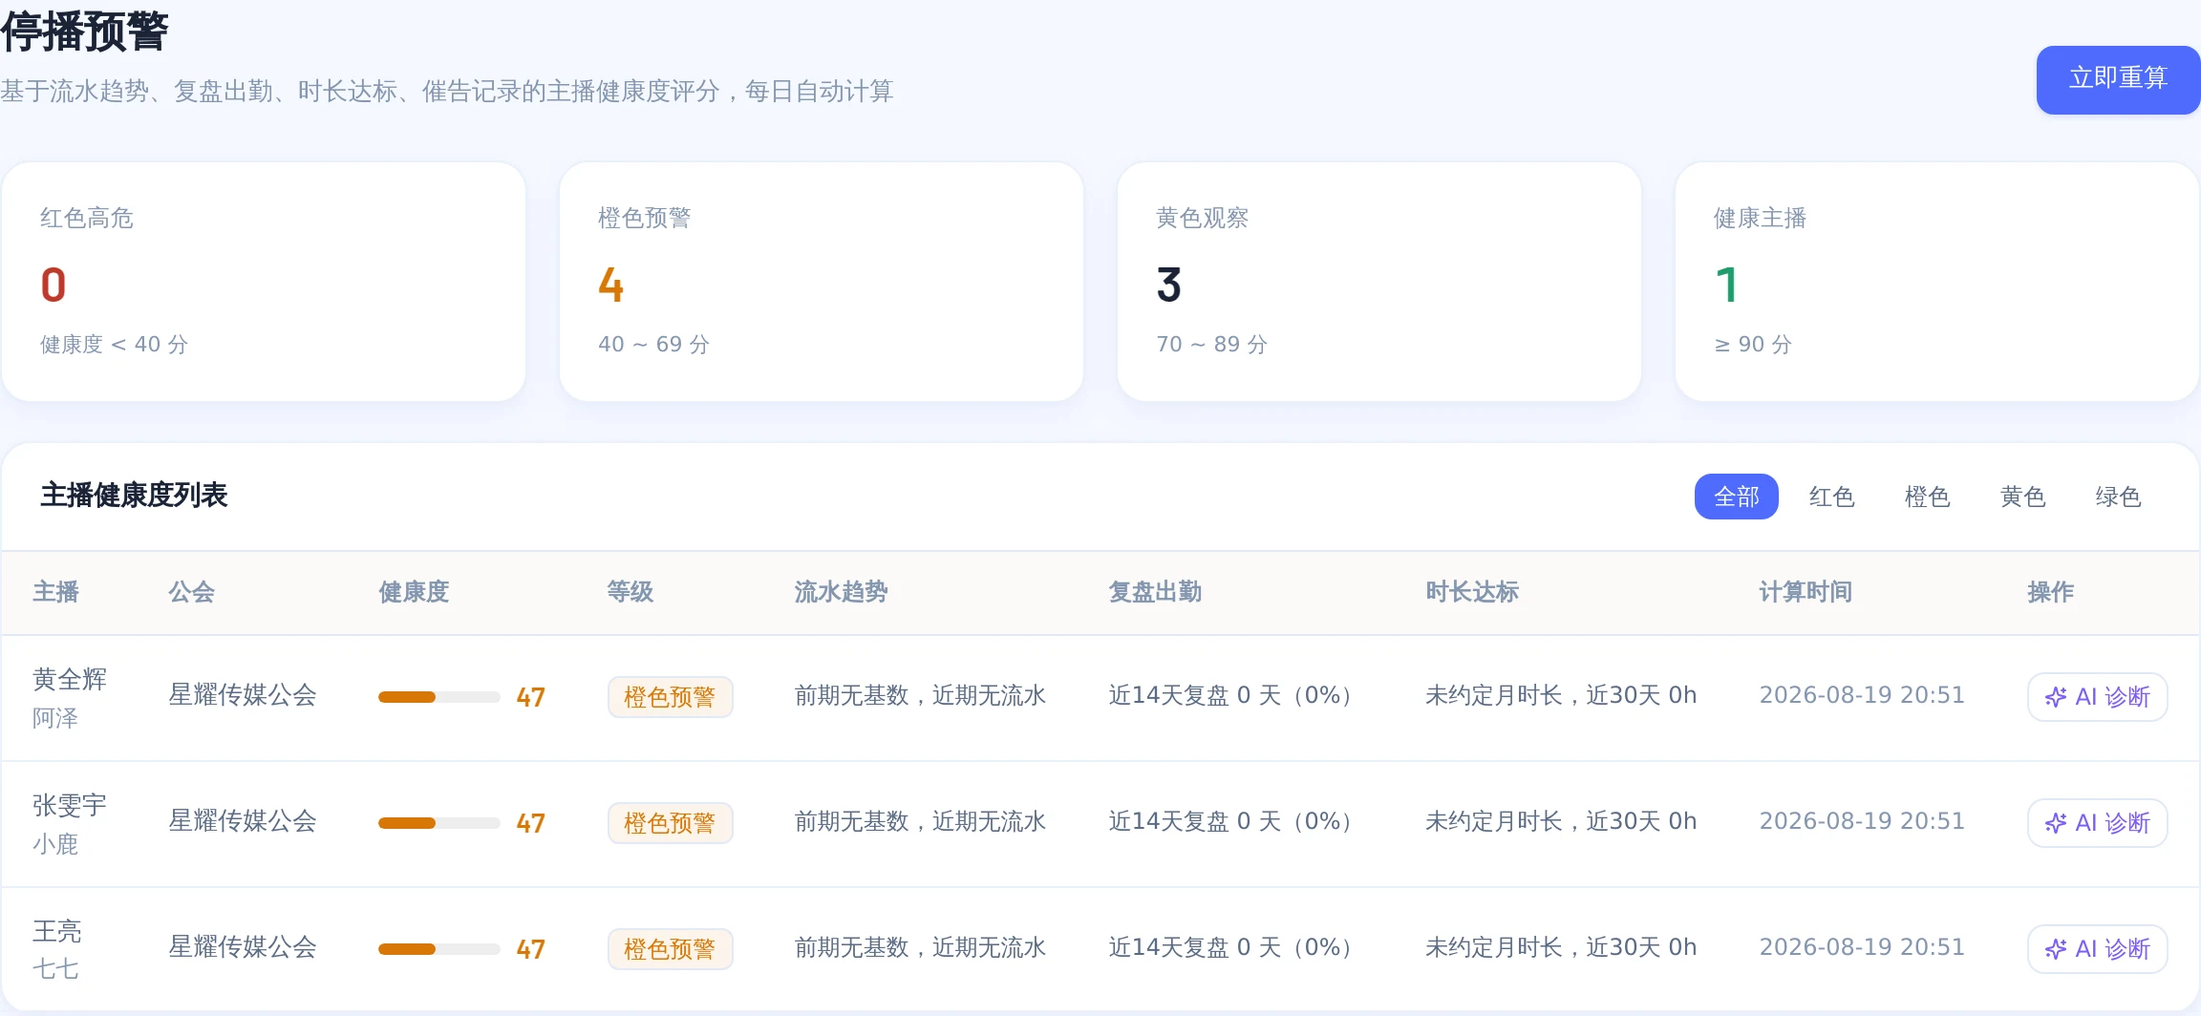The image size is (2201, 1016).
Task: Click the anchor name 黄全辉
Action: (x=70, y=679)
